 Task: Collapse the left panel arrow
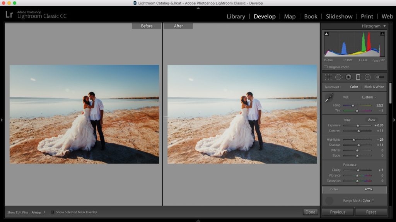click(2, 120)
